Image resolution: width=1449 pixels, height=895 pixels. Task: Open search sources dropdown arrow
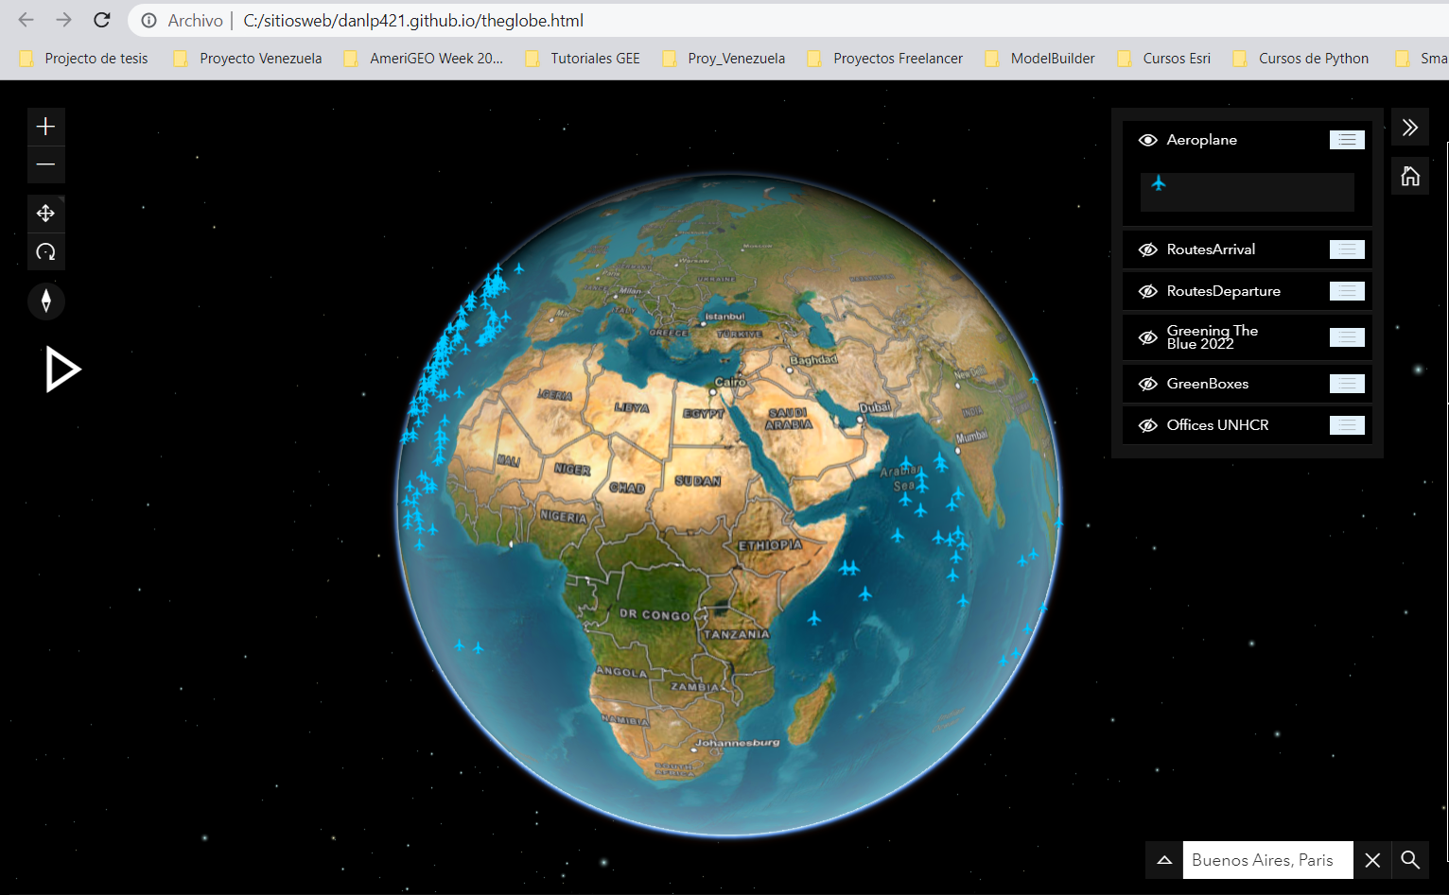coord(1164,860)
